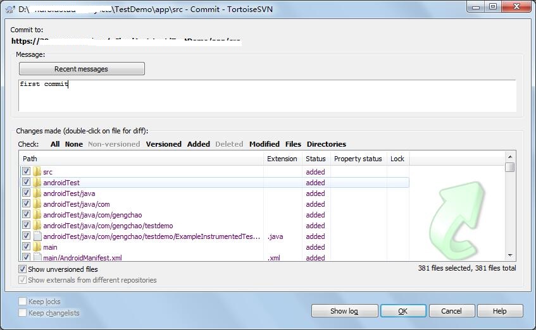This screenshot has width=536, height=330.
Task: Check All items link
Action: (x=55, y=144)
